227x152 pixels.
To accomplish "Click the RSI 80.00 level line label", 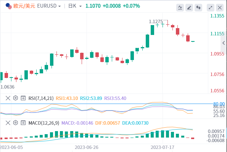I will pos(219,104).
